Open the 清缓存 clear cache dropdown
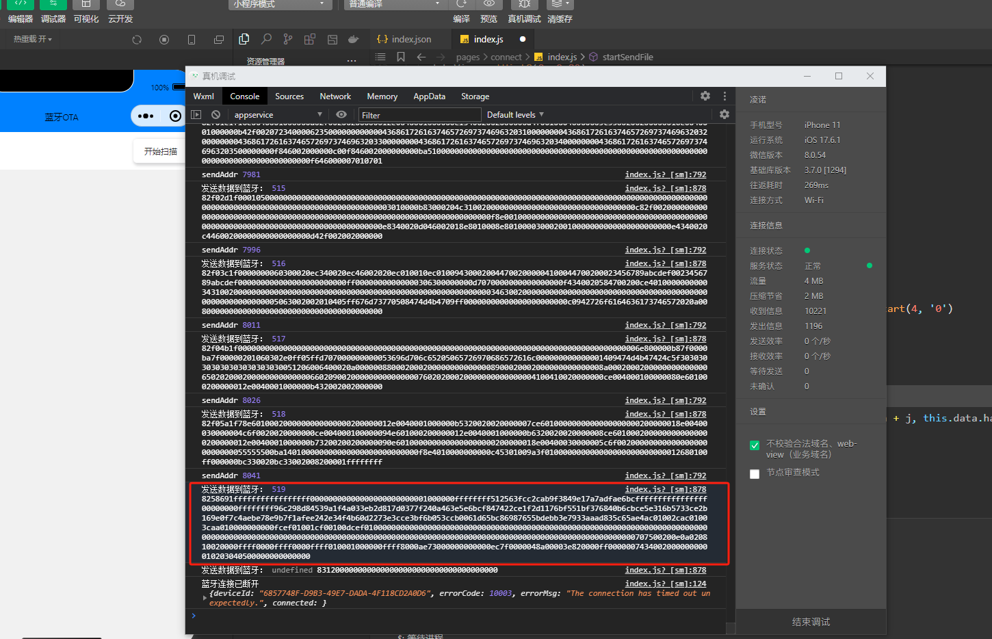This screenshot has width=992, height=639. pyautogui.click(x=560, y=4)
